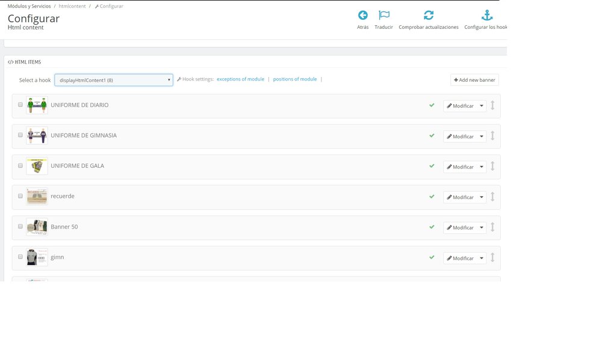Image resolution: width=602 pixels, height=338 pixels.
Task: Toggle green status check for gimn
Action: (x=432, y=257)
